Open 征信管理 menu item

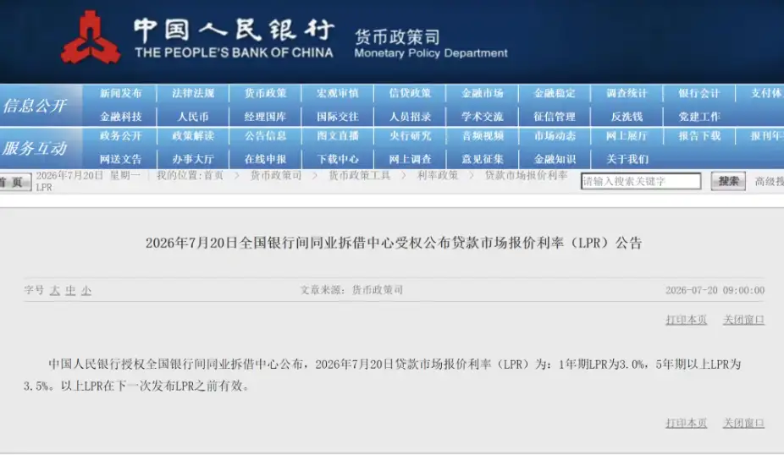click(x=555, y=117)
